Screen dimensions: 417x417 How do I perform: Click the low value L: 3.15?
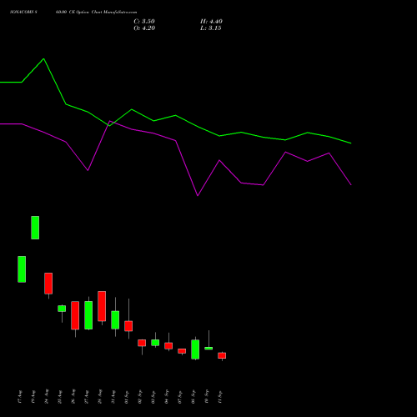(x=211, y=28)
